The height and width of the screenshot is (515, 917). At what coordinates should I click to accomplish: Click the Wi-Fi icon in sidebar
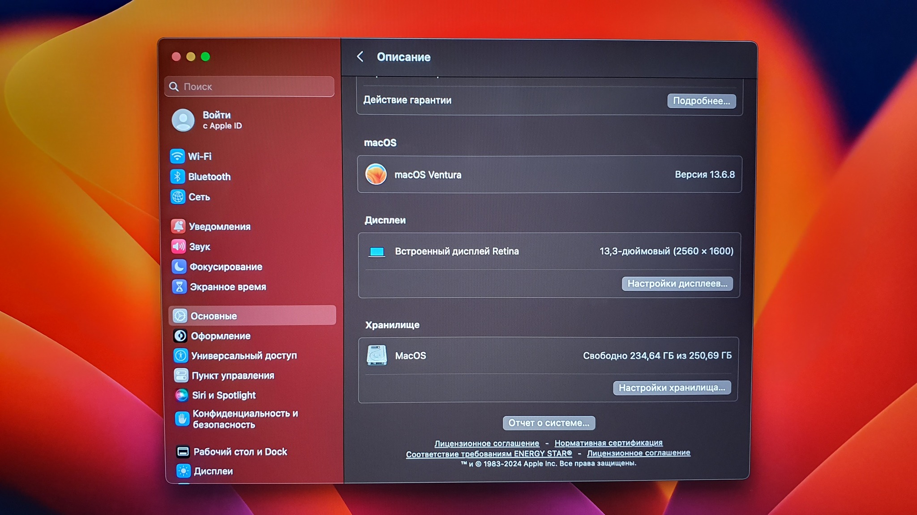[x=177, y=156]
